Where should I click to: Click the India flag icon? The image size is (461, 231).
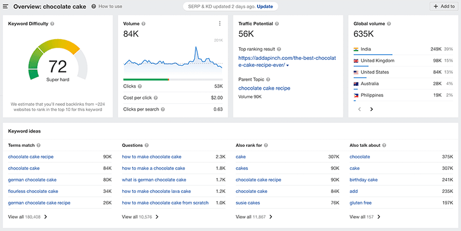(x=356, y=50)
